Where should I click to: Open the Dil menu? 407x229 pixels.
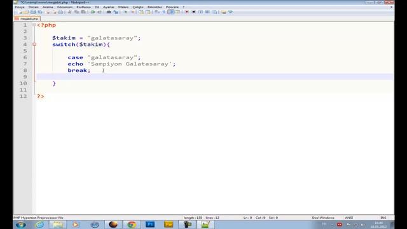(97, 7)
